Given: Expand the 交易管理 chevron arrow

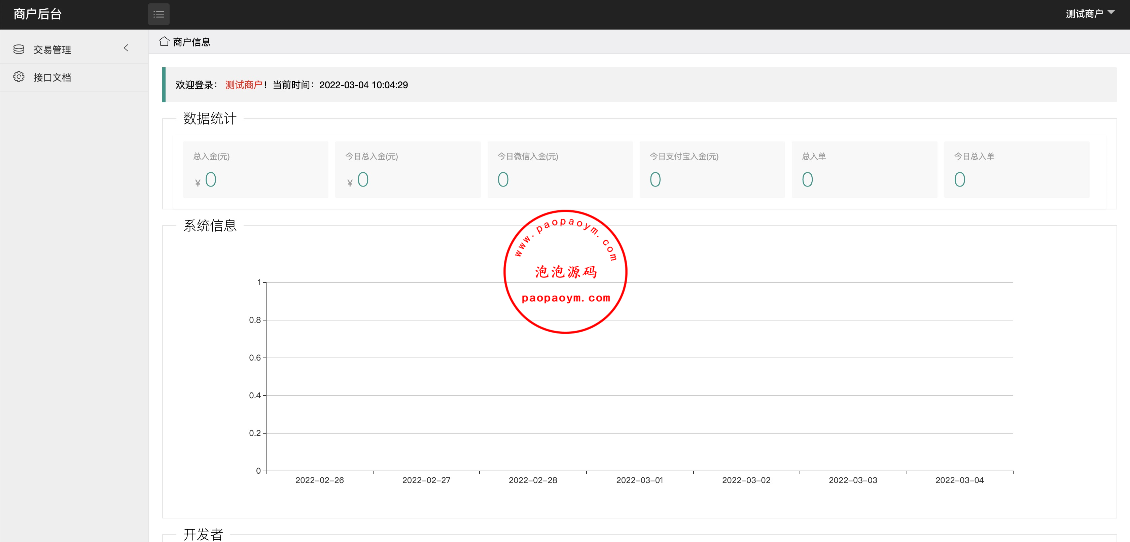Looking at the screenshot, I should (x=126, y=48).
